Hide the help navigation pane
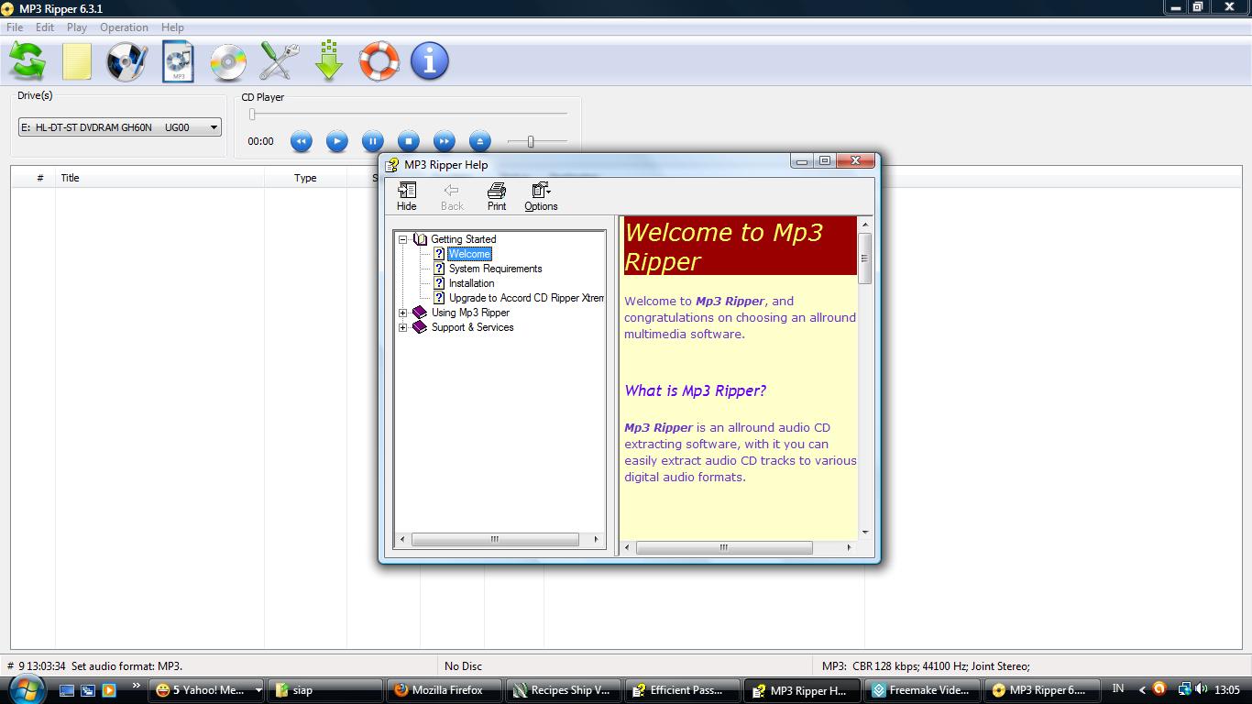 [406, 195]
